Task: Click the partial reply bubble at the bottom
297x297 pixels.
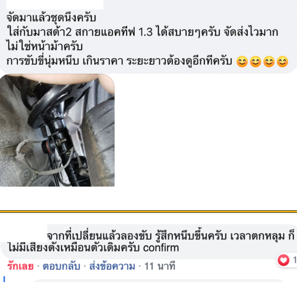Action: click(158, 280)
